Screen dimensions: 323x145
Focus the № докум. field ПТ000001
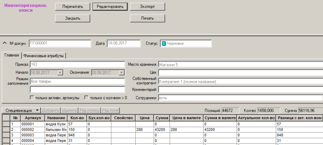pyautogui.click(x=60, y=44)
